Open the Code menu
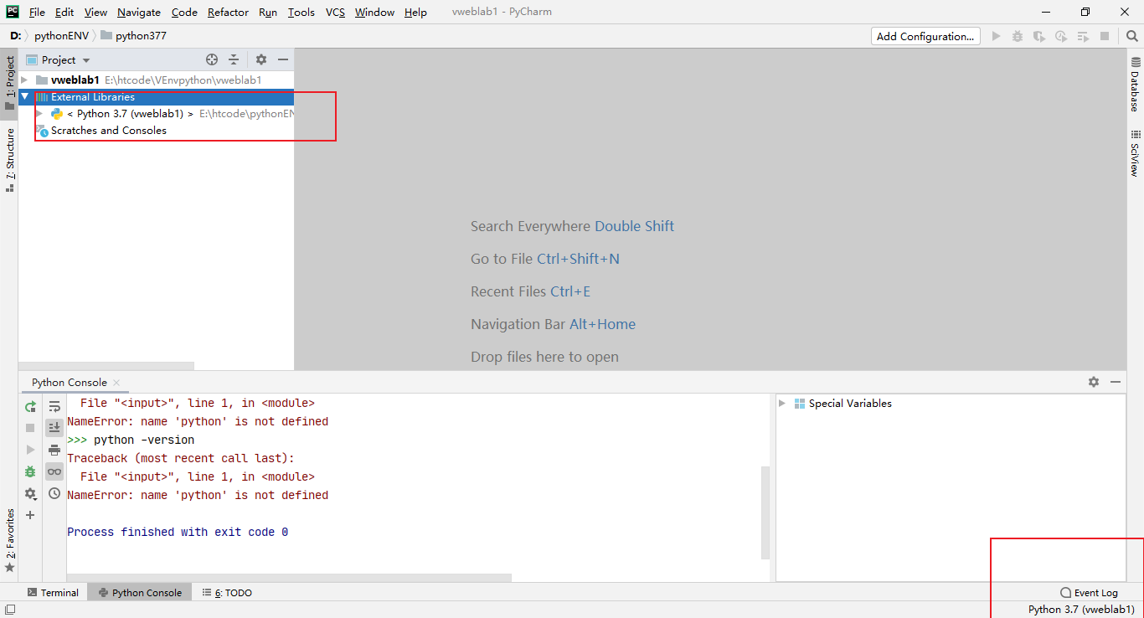 184,12
